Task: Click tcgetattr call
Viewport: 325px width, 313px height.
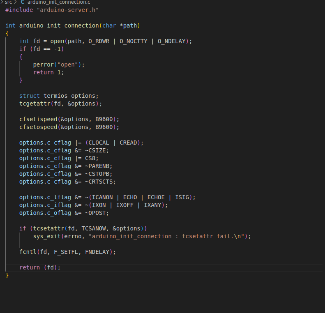Action: 61,104
